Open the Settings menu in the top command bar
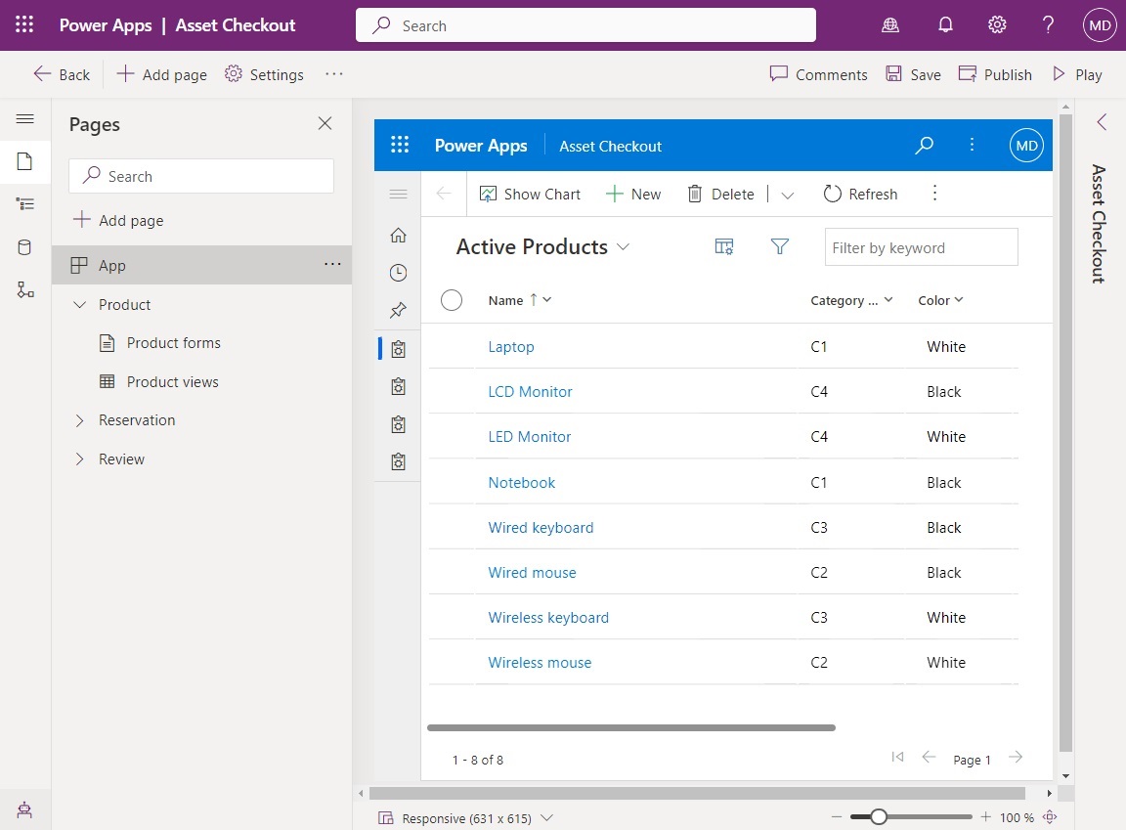 264,74
